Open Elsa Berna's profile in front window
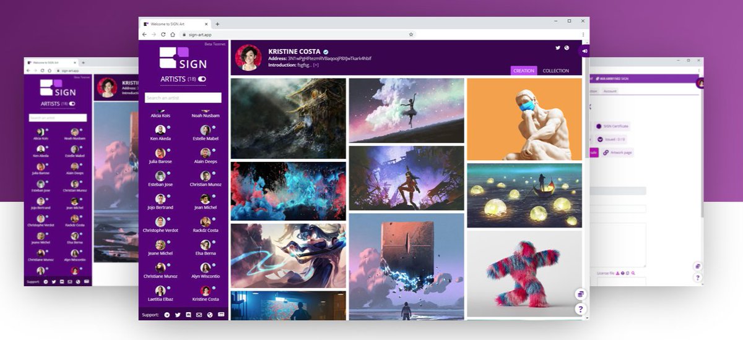The width and height of the screenshot is (743, 340). tap(206, 249)
